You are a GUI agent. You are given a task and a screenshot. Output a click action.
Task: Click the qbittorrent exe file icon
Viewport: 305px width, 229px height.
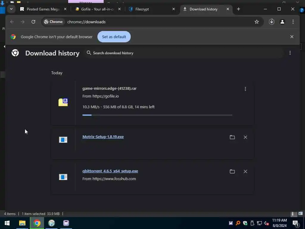coord(63,177)
